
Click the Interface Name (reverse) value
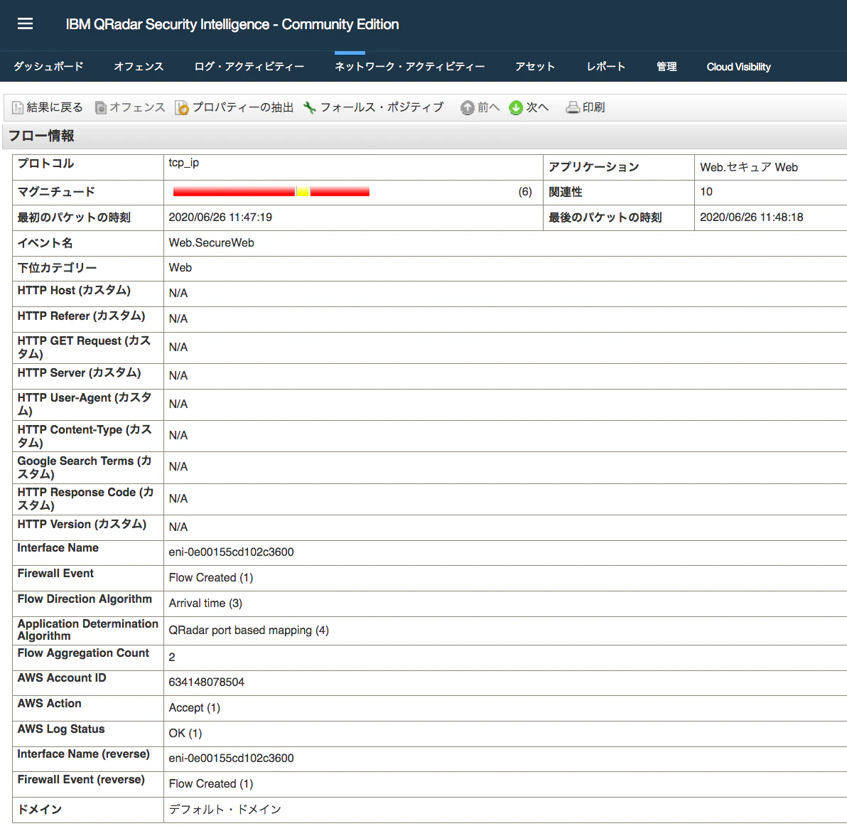[x=231, y=758]
